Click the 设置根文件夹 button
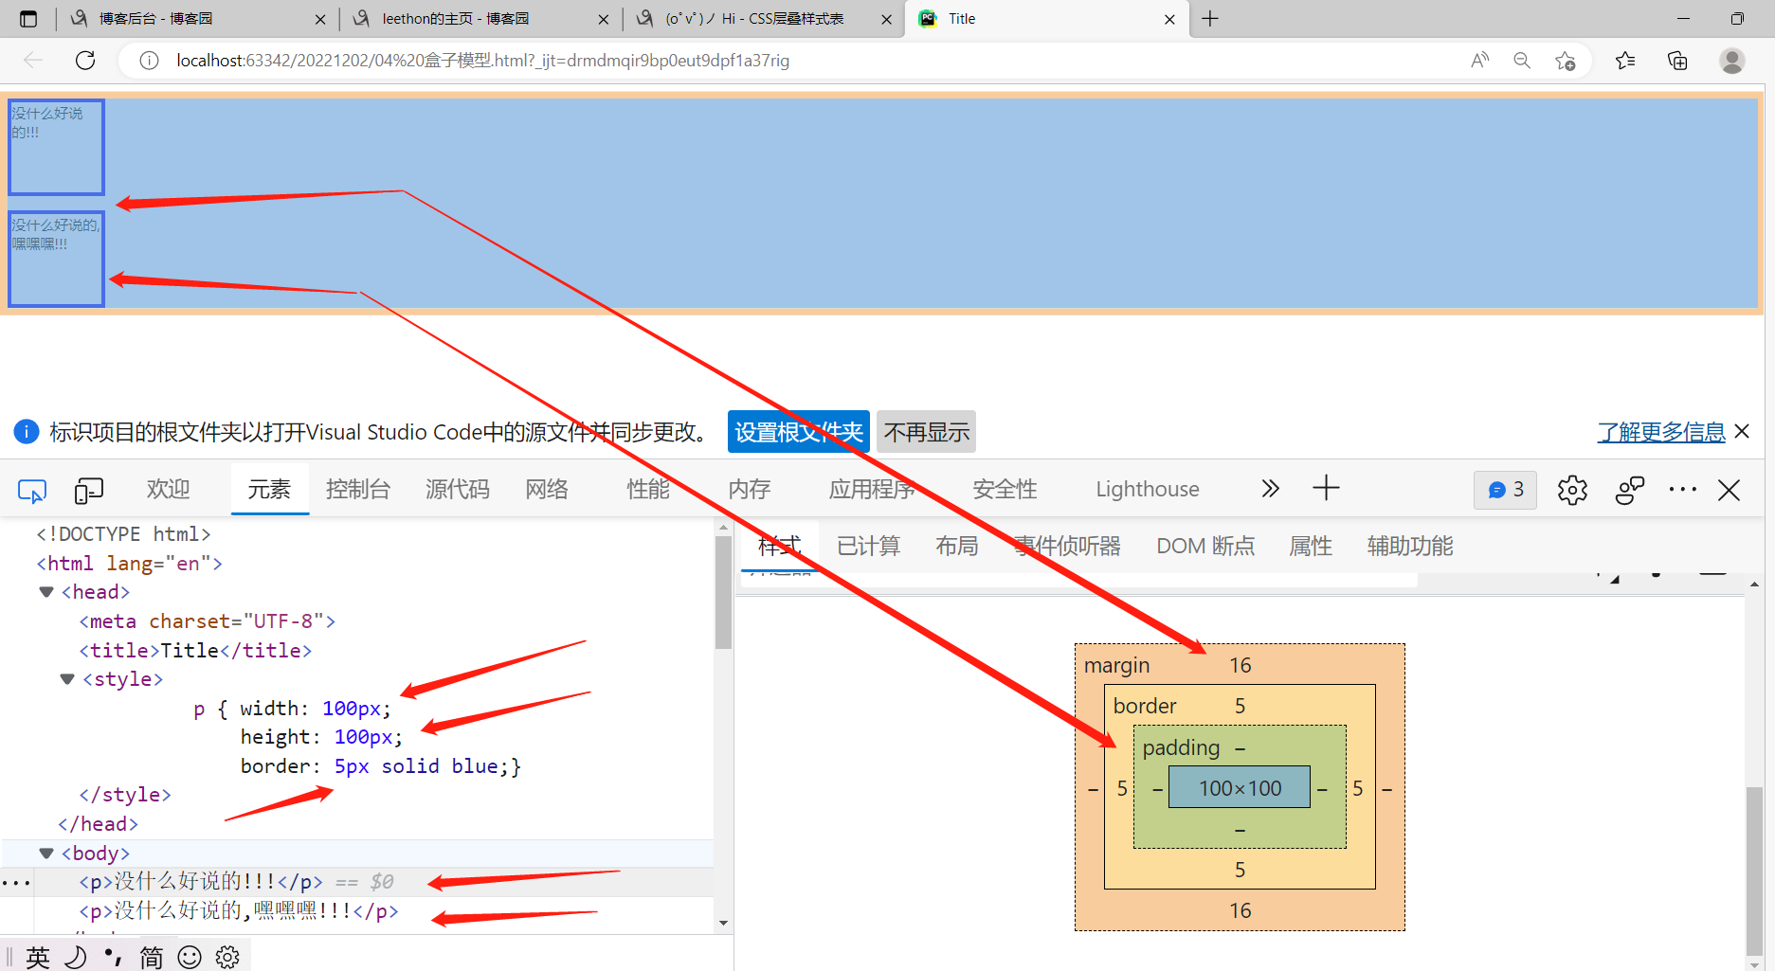The width and height of the screenshot is (1775, 971). [x=799, y=432]
